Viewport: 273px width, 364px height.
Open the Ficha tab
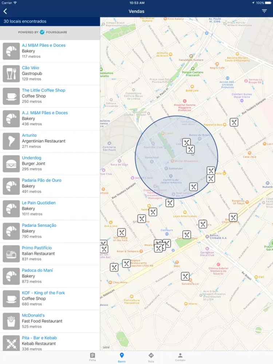(x=92, y=357)
